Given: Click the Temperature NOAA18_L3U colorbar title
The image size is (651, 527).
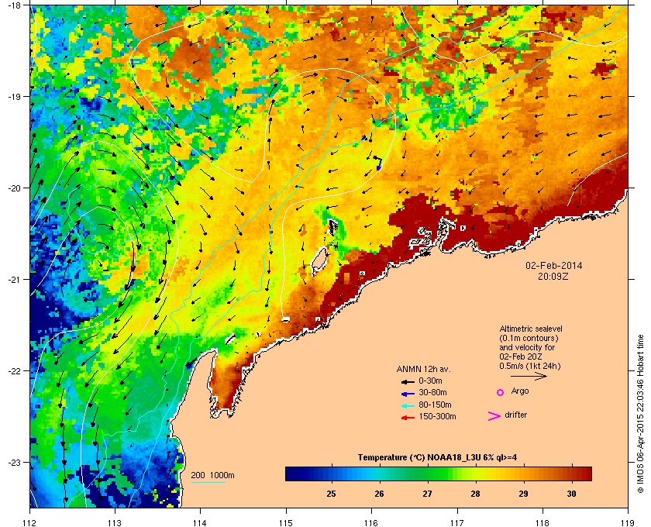Looking at the screenshot, I should 437,458.
